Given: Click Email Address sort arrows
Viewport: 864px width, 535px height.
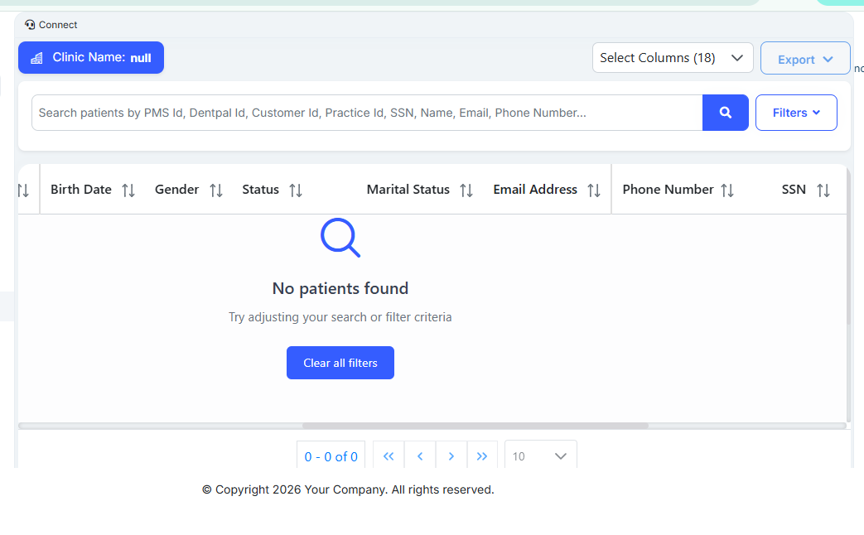Looking at the screenshot, I should pyautogui.click(x=594, y=190).
